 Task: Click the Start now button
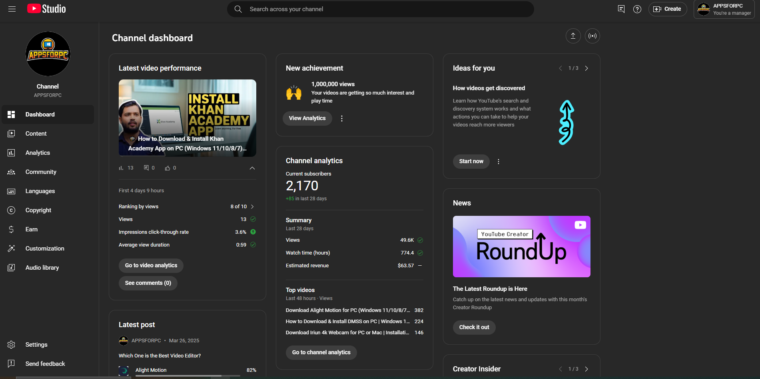tap(471, 162)
